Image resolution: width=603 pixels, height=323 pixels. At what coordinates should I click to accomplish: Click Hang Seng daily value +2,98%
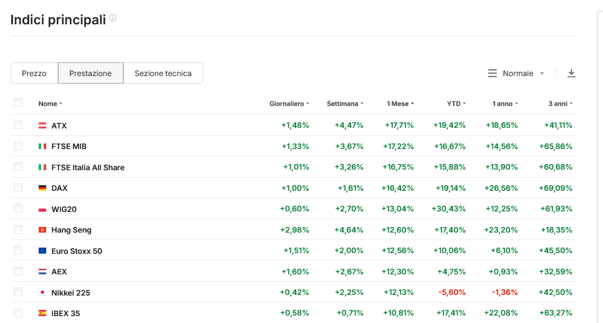coord(294,230)
